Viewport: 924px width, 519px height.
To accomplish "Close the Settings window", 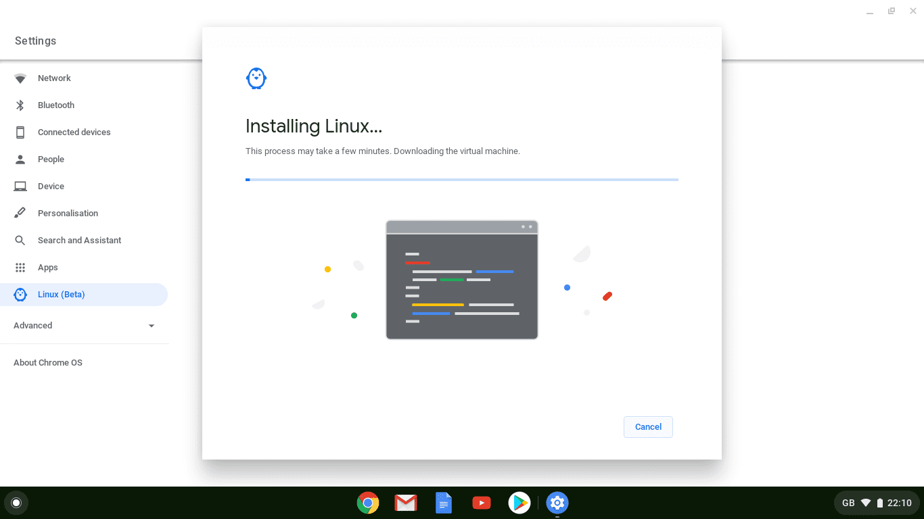I will (913, 11).
